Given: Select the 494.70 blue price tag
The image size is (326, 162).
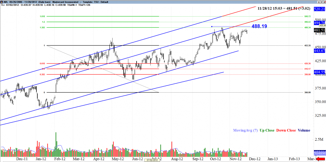Looking at the screenshot, I should pyautogui.click(x=320, y=23).
